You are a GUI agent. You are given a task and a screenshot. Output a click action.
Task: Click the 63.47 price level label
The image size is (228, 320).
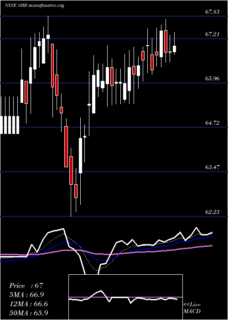point(212,167)
